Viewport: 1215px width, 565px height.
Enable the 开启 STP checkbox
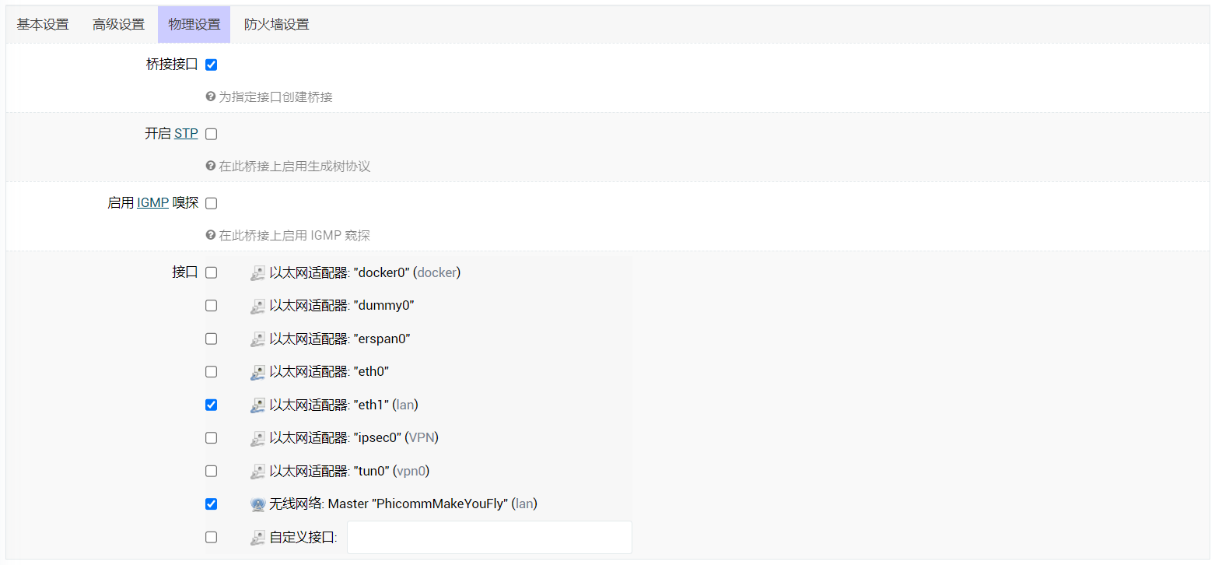pos(211,134)
